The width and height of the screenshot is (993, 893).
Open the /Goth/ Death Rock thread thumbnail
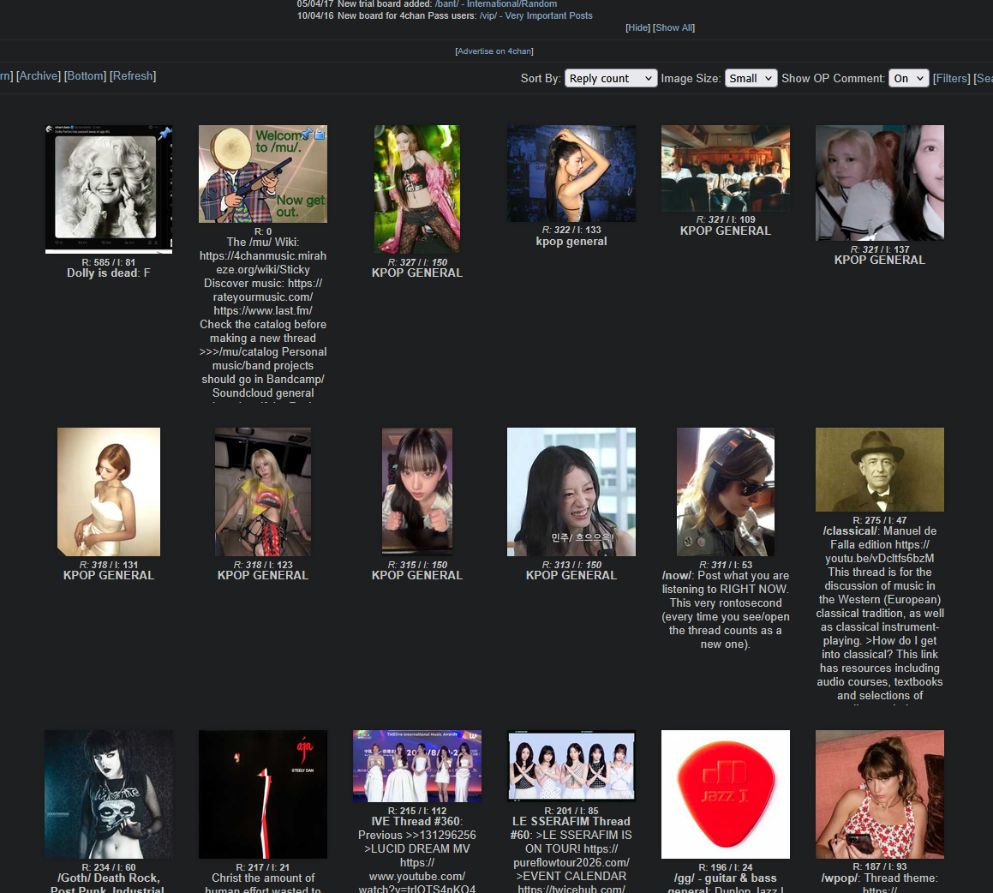[109, 794]
